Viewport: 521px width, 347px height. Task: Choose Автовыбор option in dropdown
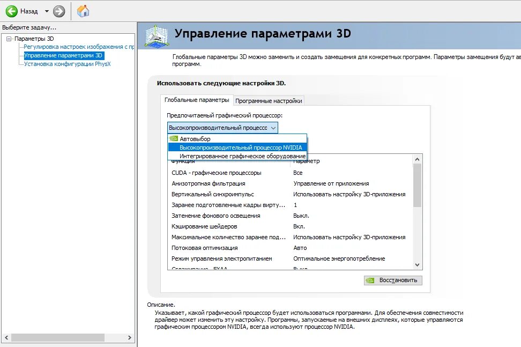pyautogui.click(x=237, y=139)
